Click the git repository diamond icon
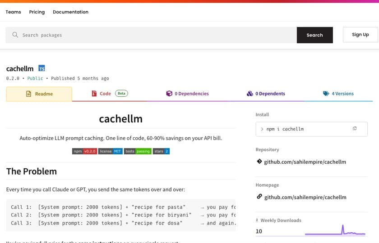Viewport: 379px width, 243px height. pos(259,161)
